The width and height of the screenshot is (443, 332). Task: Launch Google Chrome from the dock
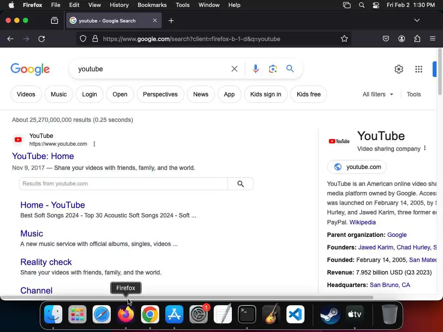[x=150, y=314]
